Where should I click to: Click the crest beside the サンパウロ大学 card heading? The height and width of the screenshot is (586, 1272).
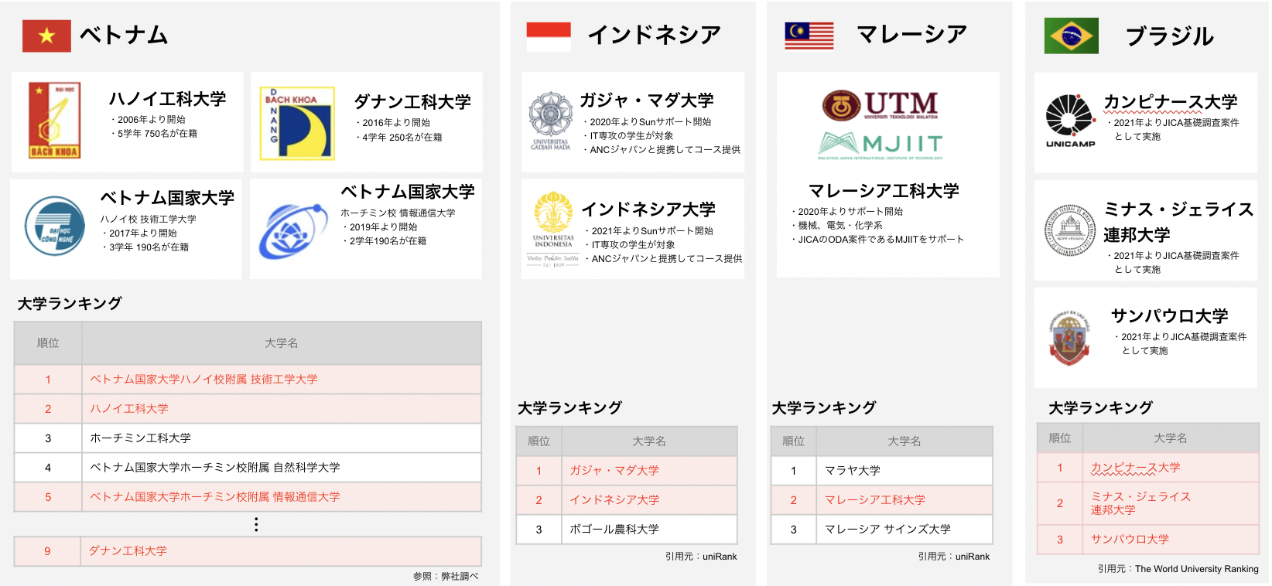tap(1069, 337)
